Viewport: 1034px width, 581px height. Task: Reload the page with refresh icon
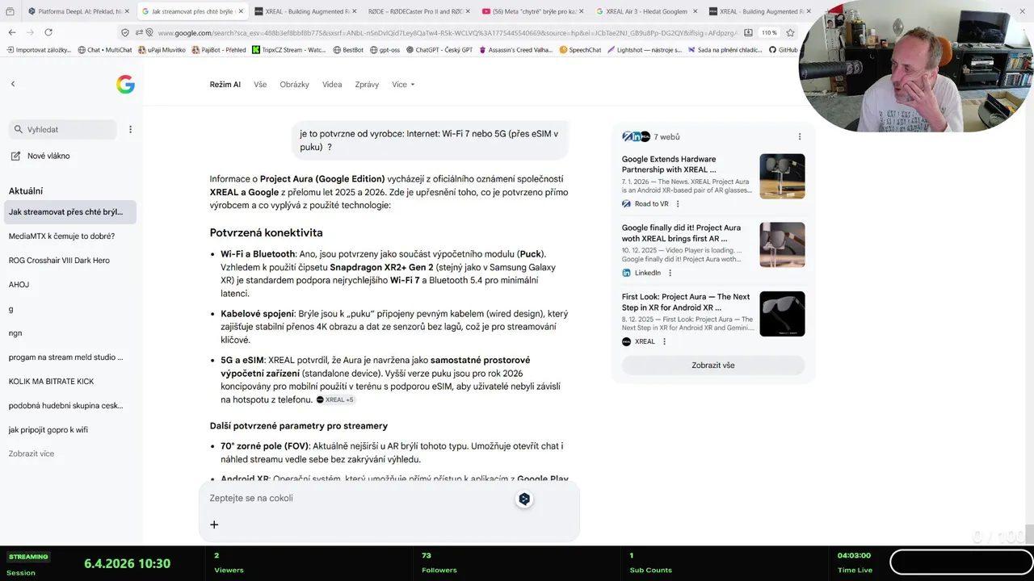point(48,32)
